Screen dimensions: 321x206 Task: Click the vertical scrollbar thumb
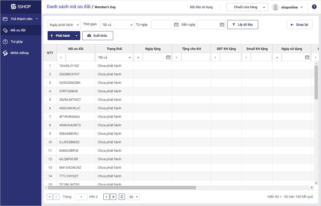coord(316,82)
